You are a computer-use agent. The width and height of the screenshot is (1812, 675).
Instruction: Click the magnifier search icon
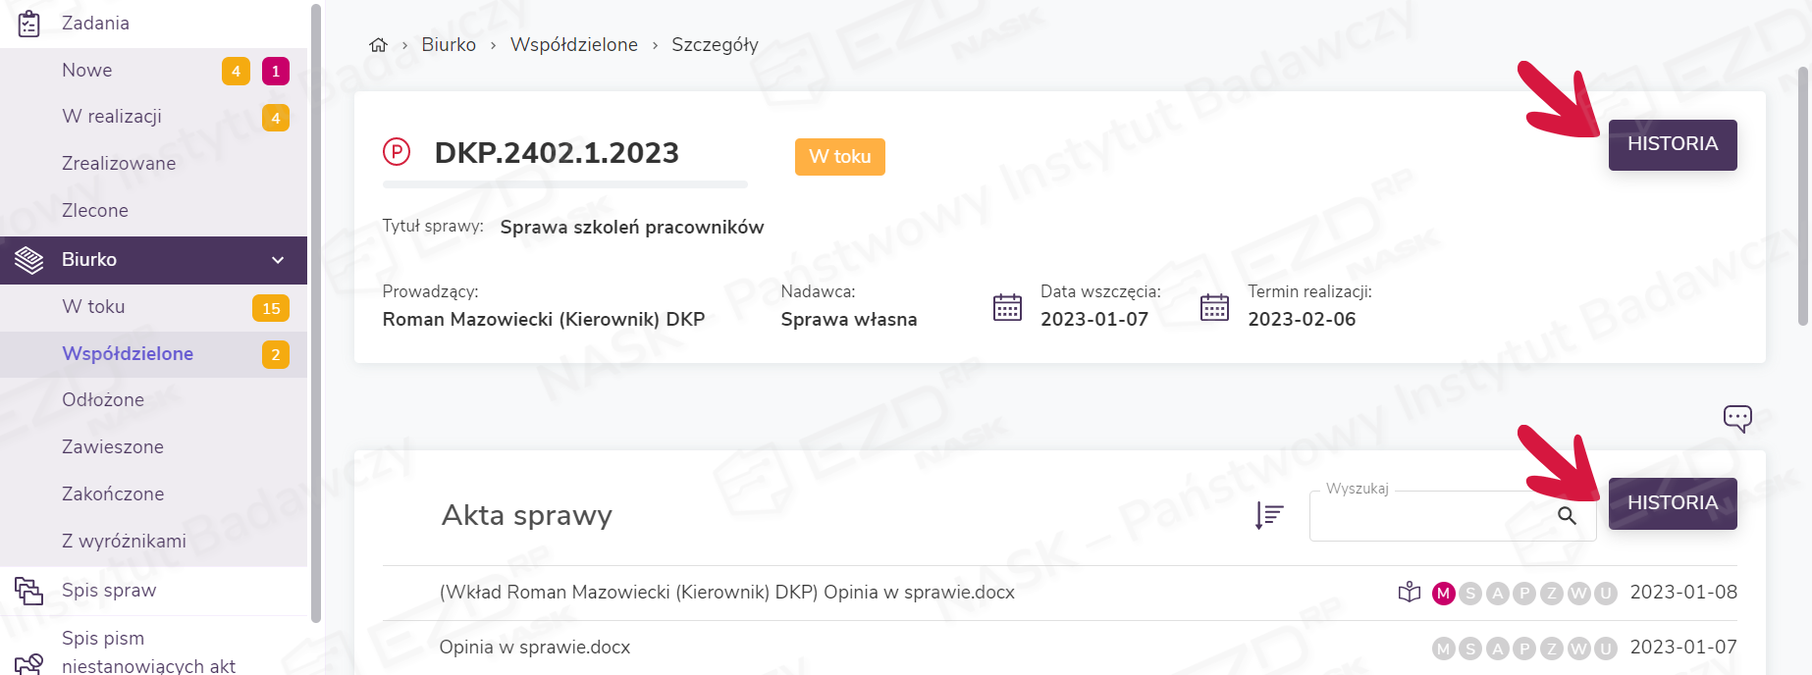point(1567,516)
